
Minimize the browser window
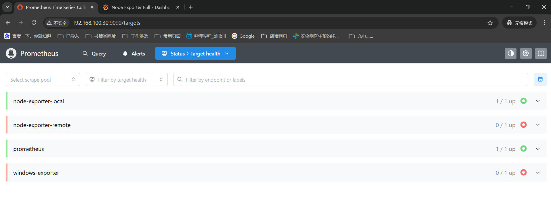[511, 7]
